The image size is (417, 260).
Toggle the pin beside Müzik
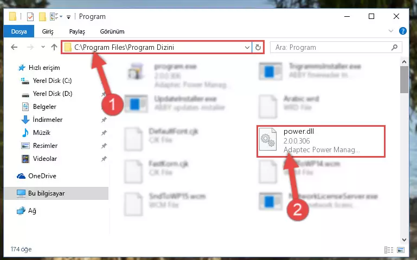pyautogui.click(x=104, y=133)
